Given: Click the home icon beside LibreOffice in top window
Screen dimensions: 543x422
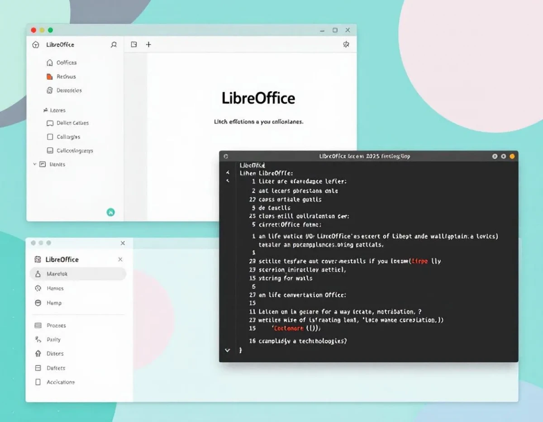Looking at the screenshot, I should point(36,45).
